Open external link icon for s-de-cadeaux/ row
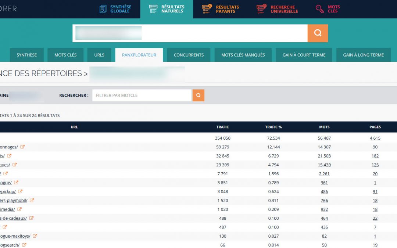Screen dimensions: 397x248 pos(31,218)
